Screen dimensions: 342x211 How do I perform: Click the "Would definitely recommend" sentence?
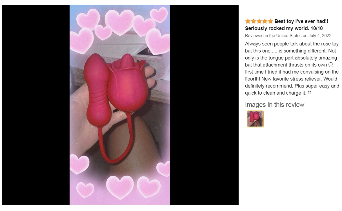(x=292, y=82)
